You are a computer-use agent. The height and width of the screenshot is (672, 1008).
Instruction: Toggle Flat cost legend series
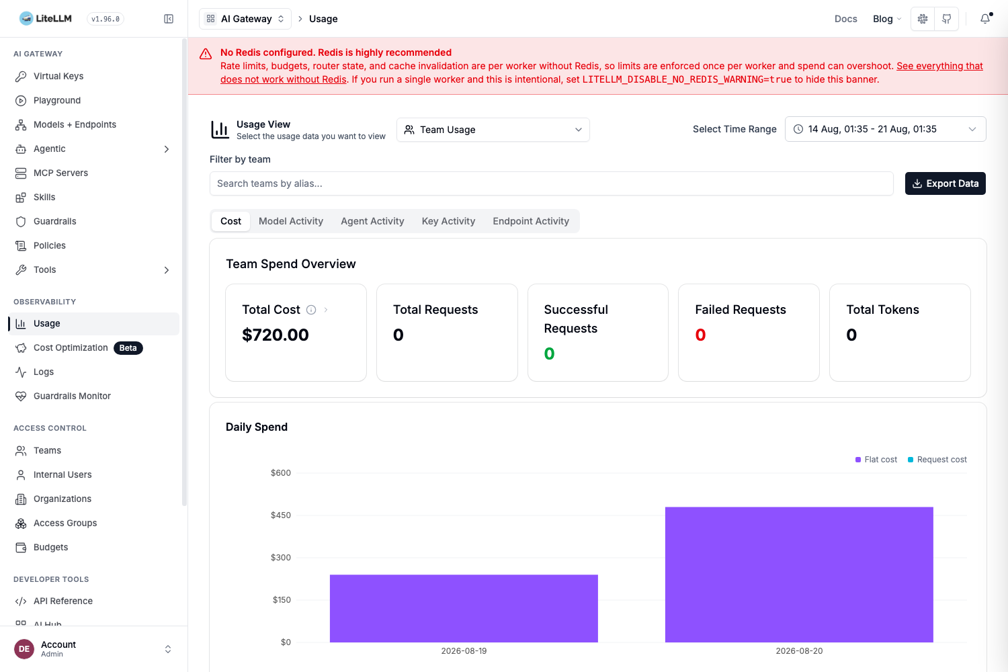(x=876, y=460)
